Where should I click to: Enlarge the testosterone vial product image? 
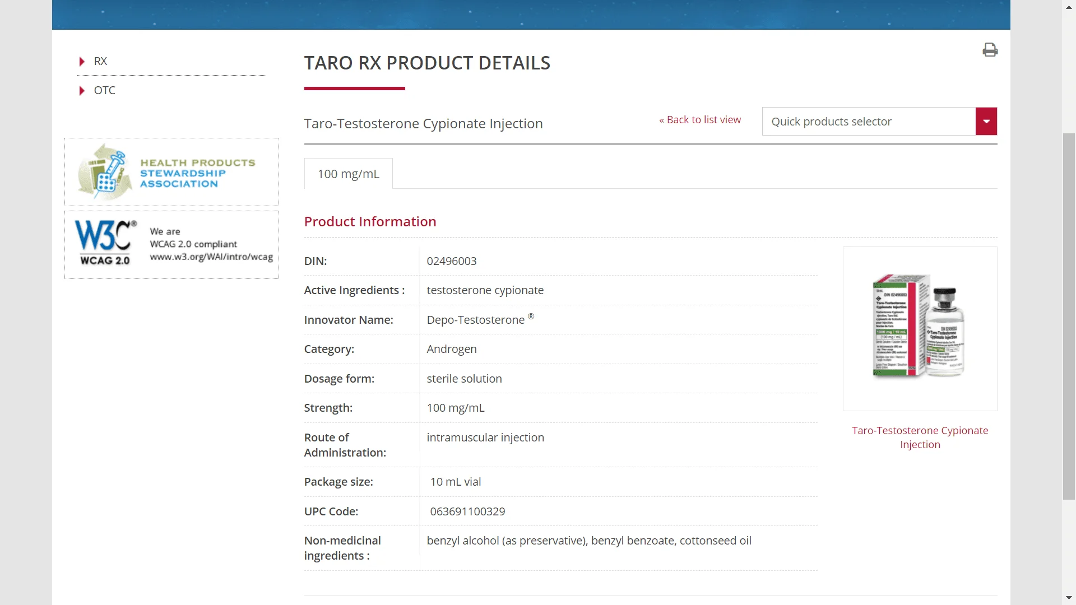[920, 329]
